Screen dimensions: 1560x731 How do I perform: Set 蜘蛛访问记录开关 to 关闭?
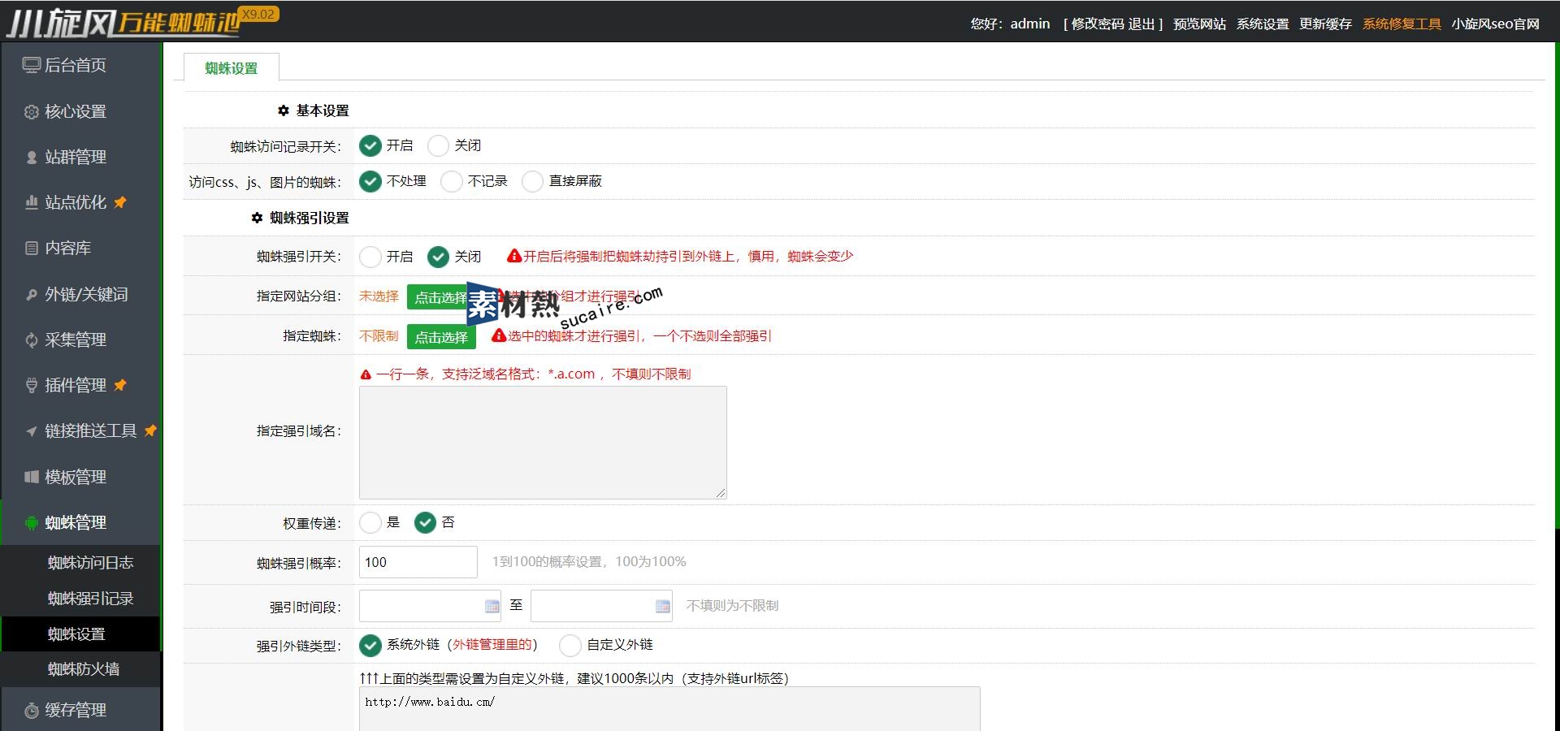[x=438, y=145]
